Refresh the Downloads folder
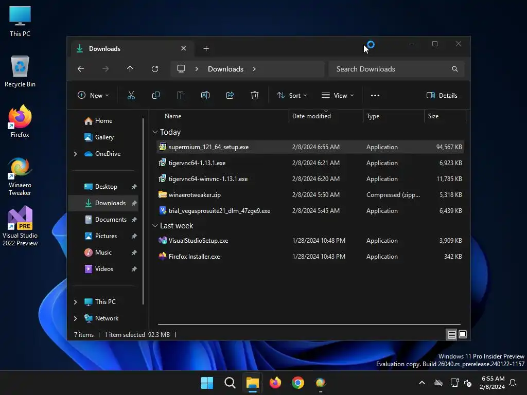 tap(155, 69)
